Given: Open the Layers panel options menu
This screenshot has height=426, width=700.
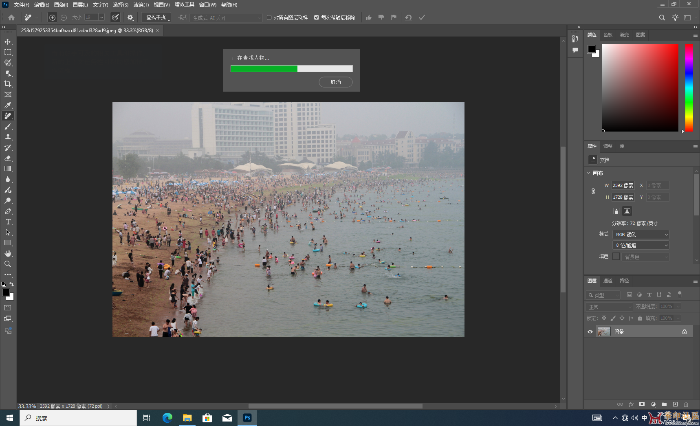Looking at the screenshot, I should tap(696, 281).
